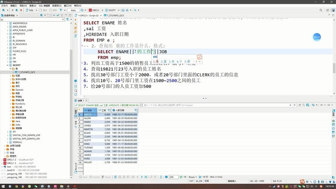Click the global search icon at top right
Viewport: 336px width, 189px height.
tap(321, 10)
